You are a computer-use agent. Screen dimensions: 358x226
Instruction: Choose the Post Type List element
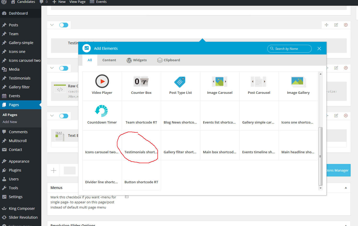pos(180,86)
